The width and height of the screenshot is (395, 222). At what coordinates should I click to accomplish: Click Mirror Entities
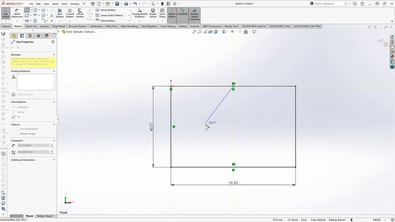[x=106, y=10]
